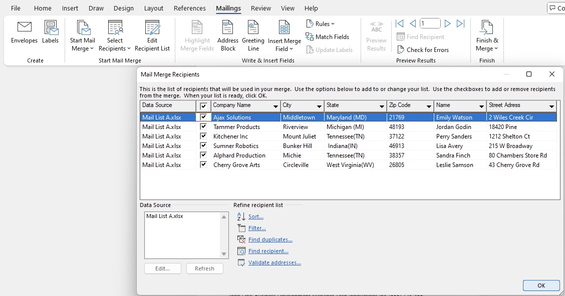The width and height of the screenshot is (565, 296).
Task: Click the Find duplicates icon
Action: [241, 239]
